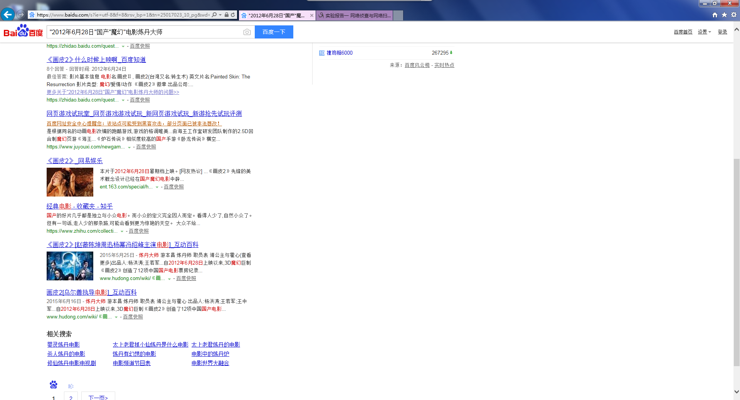The width and height of the screenshot is (740, 400).
Task: Close the Baidu search results tab
Action: click(312, 15)
